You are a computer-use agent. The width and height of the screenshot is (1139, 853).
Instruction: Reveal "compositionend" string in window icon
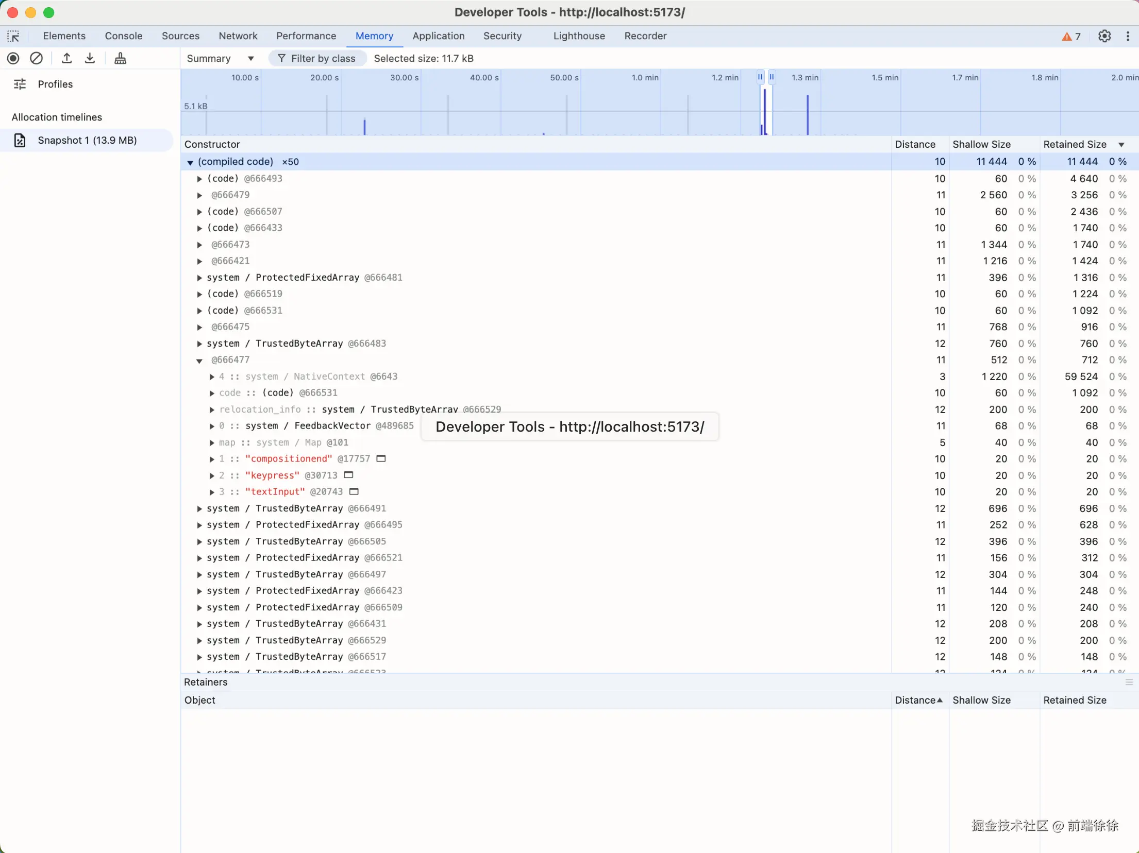[381, 458]
